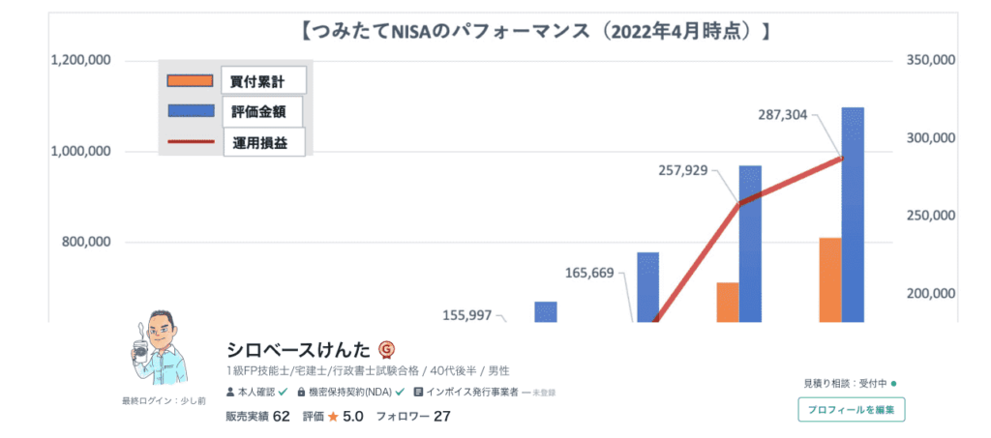The image size is (991, 438).
Task: Click the username シロベースけんた
Action: coord(299,349)
